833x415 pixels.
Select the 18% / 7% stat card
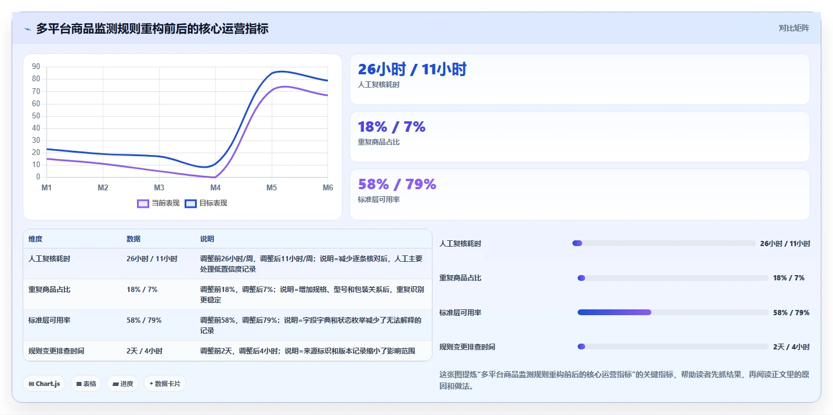pos(579,136)
